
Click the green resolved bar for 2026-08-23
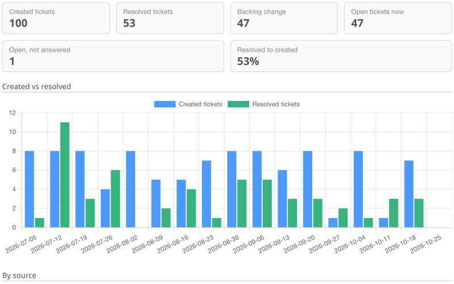(217, 223)
